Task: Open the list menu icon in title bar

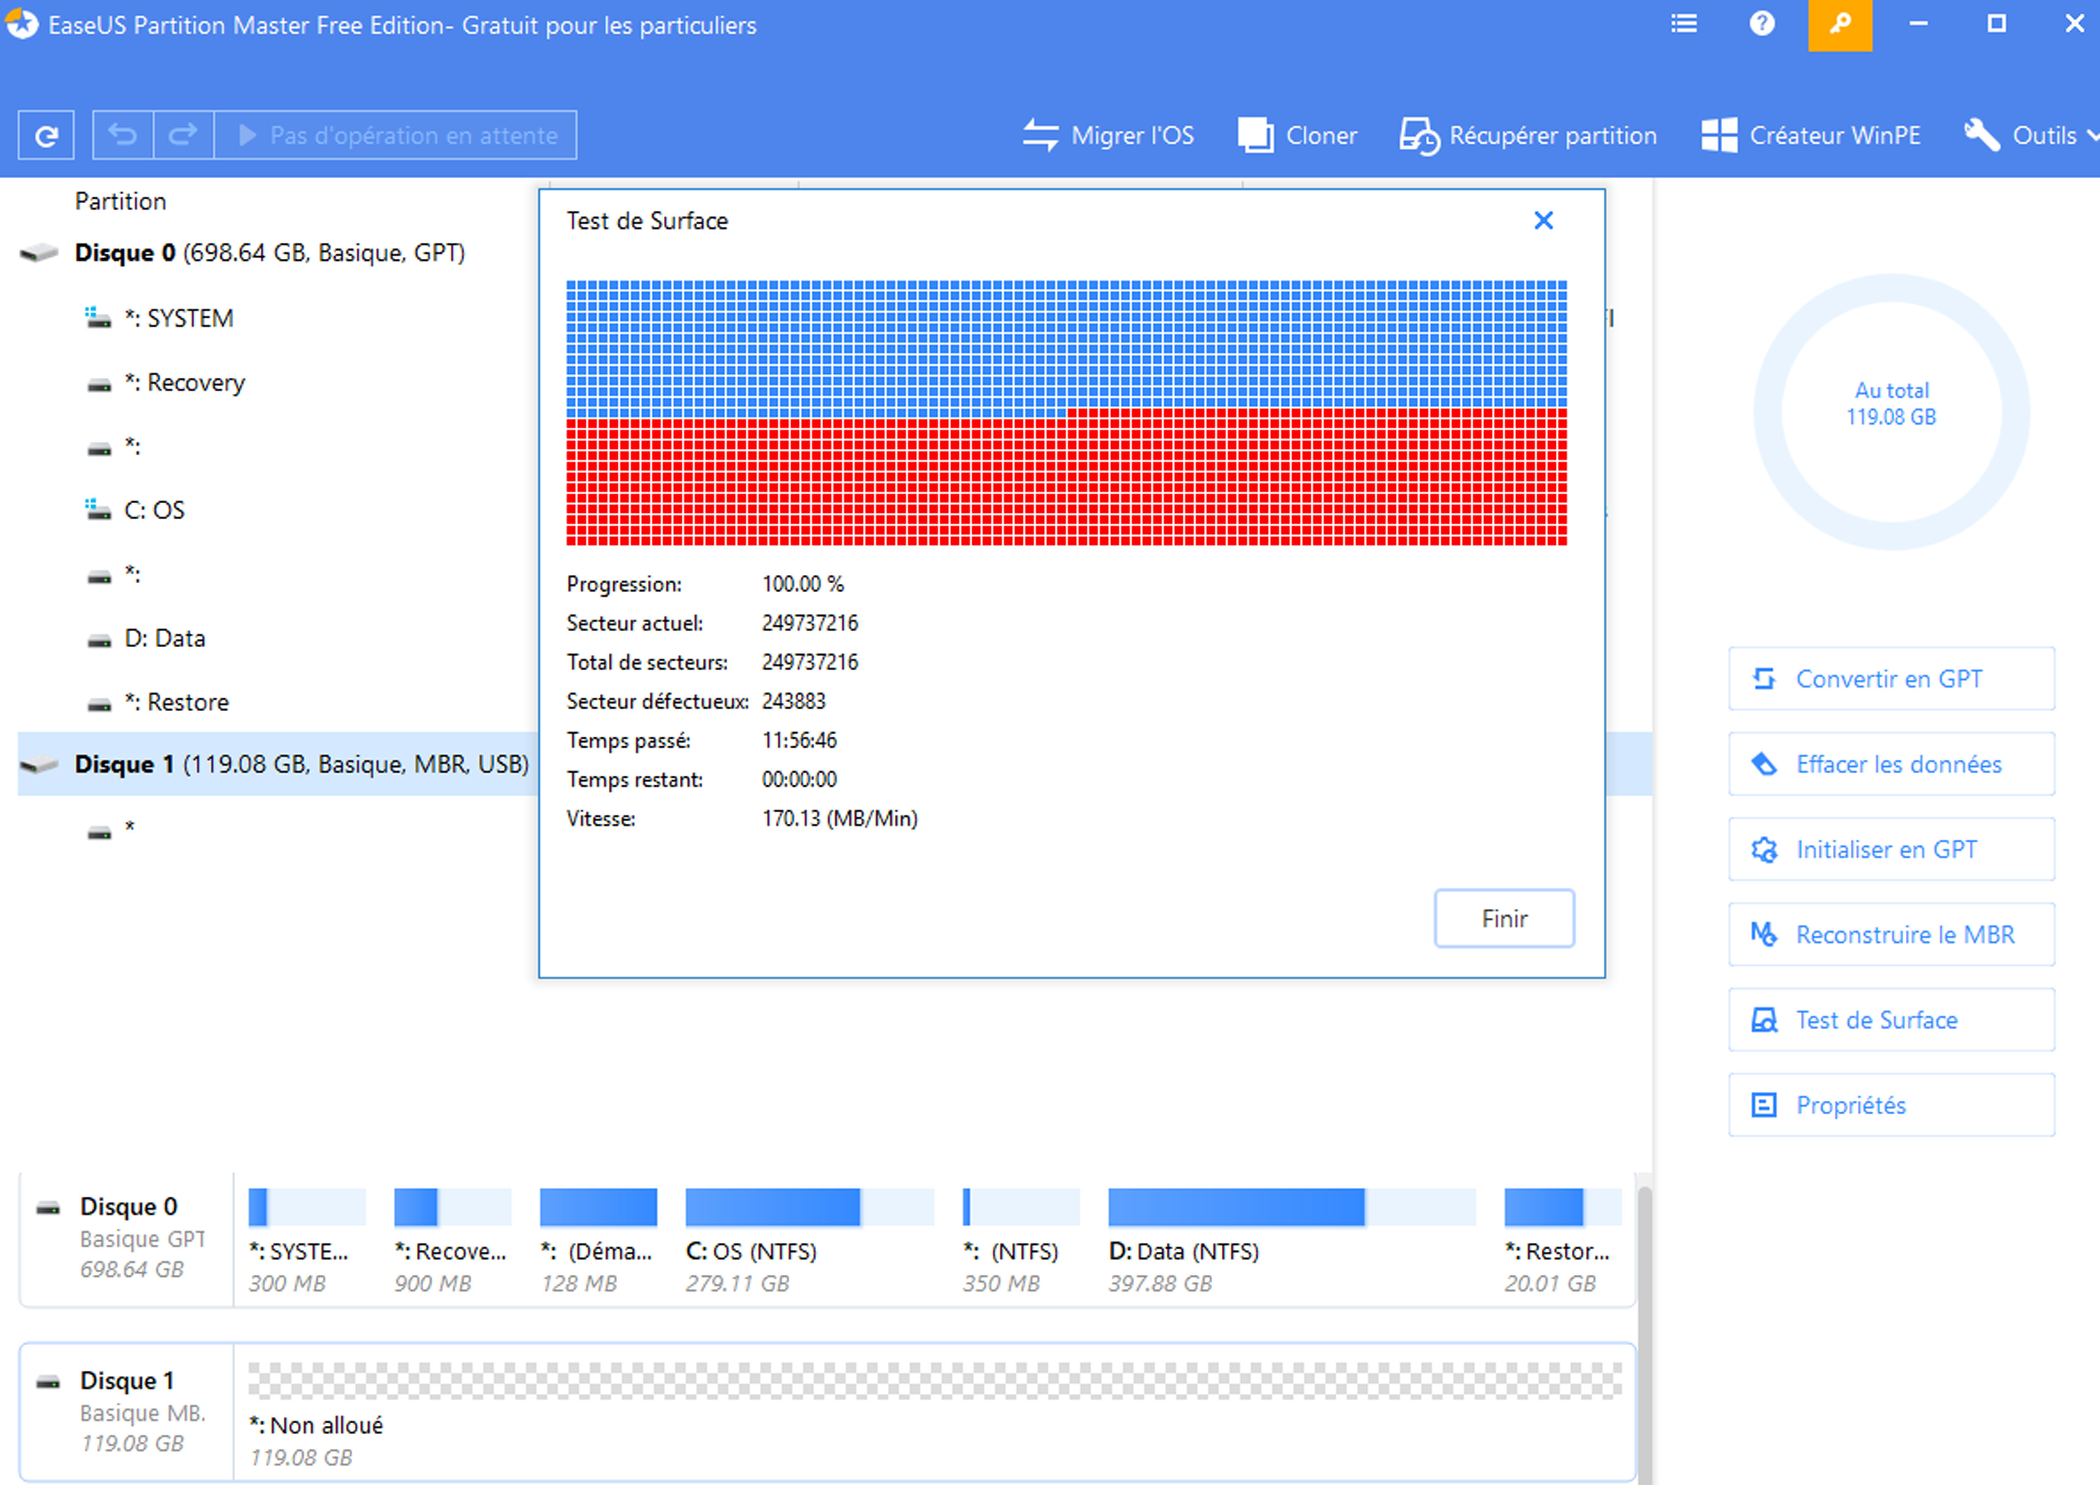Action: [1684, 25]
